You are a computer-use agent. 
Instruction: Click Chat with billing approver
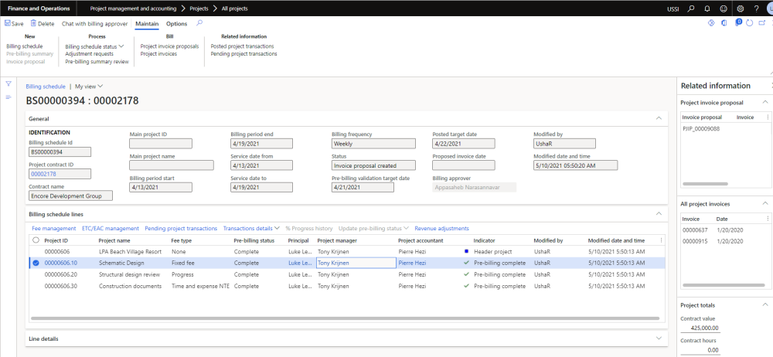94,24
